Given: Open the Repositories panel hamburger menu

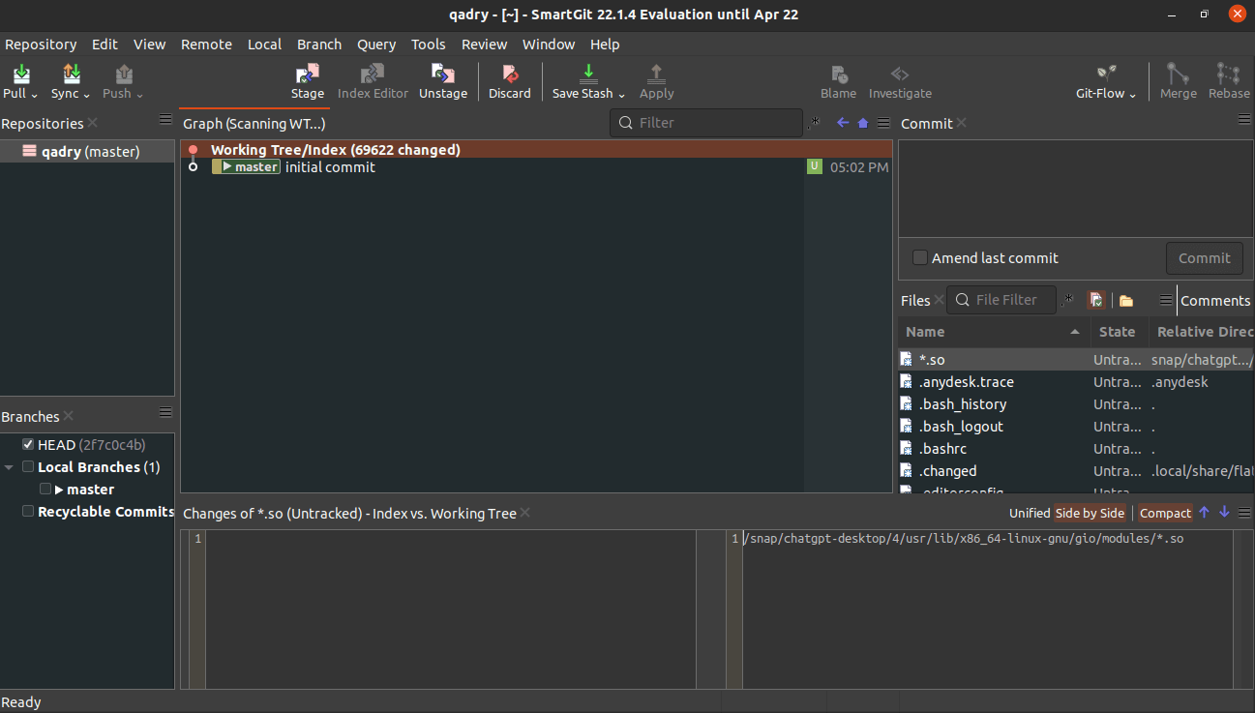Looking at the screenshot, I should 165,119.
